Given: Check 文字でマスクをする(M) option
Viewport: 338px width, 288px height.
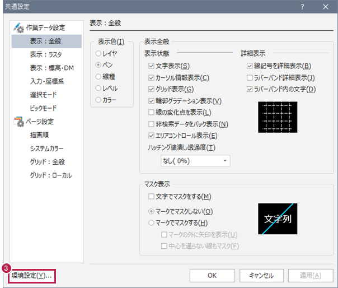Looking at the screenshot, I should (x=151, y=196).
